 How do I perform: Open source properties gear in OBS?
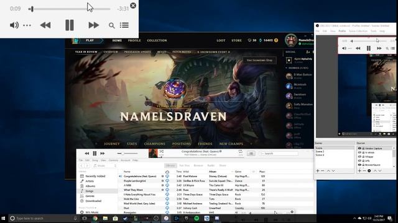click(369, 171)
